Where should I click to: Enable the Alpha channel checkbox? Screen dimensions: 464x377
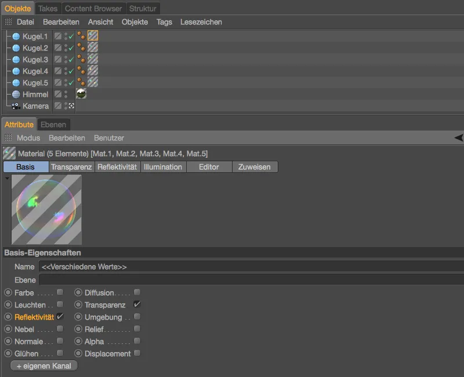tap(137, 341)
